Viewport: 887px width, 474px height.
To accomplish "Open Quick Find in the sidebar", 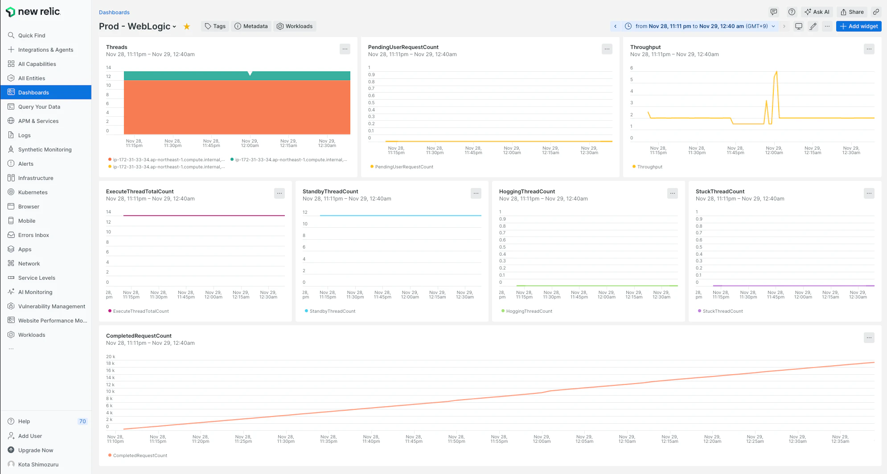I will pos(46,36).
